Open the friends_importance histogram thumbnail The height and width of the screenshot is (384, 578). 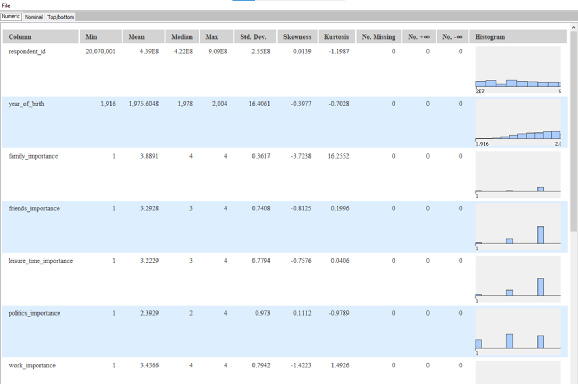[x=518, y=227]
